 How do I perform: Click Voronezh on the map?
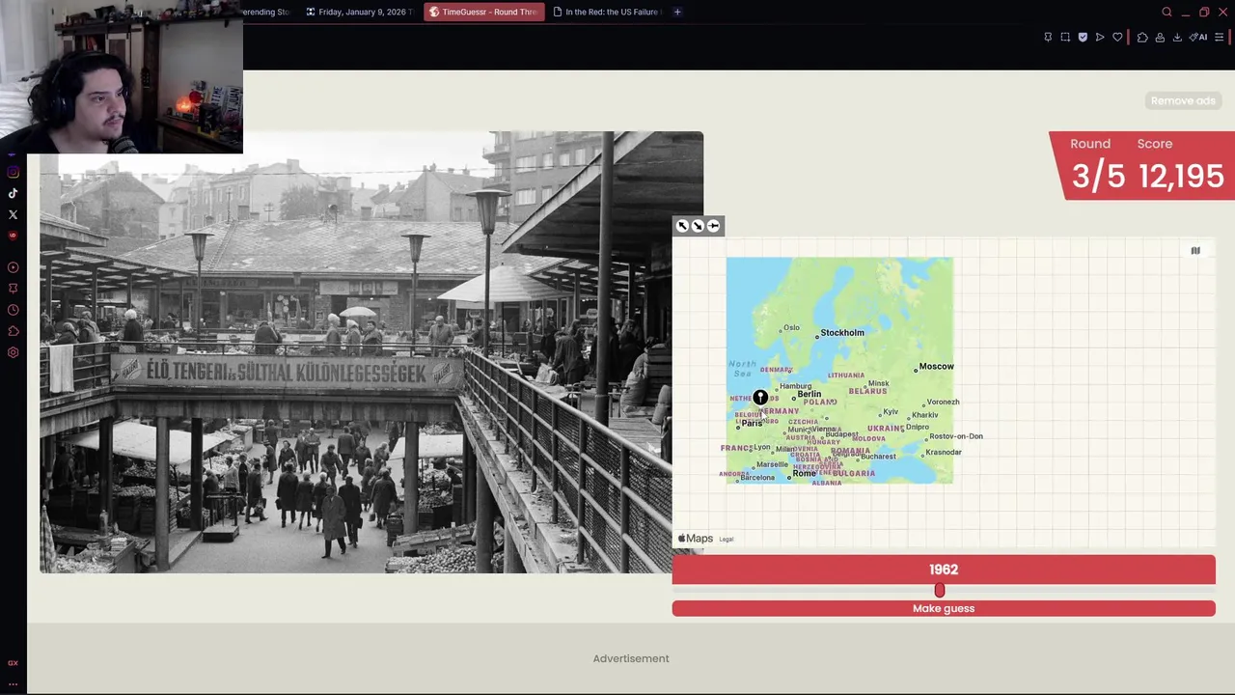coord(943,402)
